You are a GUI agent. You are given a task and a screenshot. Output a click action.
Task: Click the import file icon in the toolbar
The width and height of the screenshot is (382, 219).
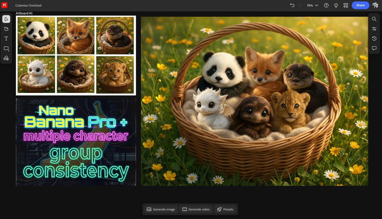coord(6,29)
